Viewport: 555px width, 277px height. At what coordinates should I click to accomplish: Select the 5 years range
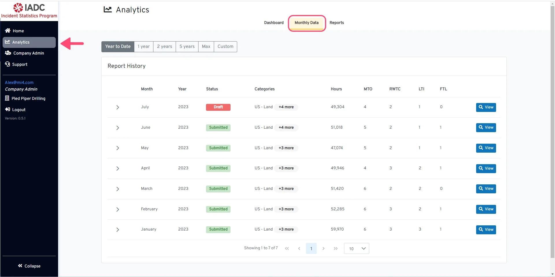(x=187, y=46)
